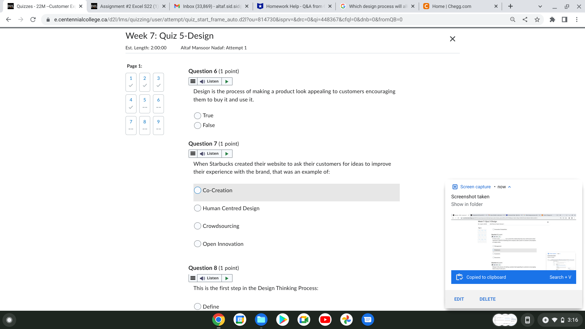Select True for Question 6
The width and height of the screenshot is (585, 329).
197,116
